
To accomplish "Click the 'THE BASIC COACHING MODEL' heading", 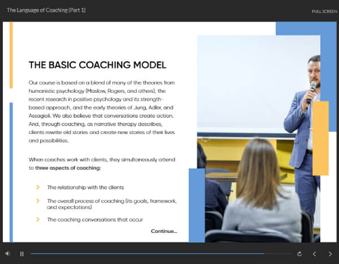I will pyautogui.click(x=97, y=65).
